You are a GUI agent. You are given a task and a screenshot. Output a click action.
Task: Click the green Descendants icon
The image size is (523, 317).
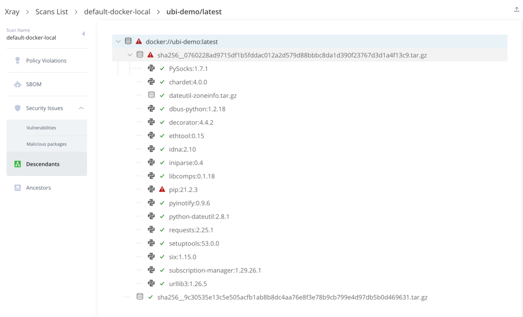coord(17,164)
